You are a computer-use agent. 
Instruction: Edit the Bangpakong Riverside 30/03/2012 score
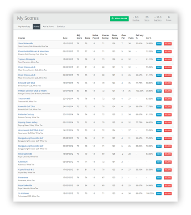coord(159,146)
